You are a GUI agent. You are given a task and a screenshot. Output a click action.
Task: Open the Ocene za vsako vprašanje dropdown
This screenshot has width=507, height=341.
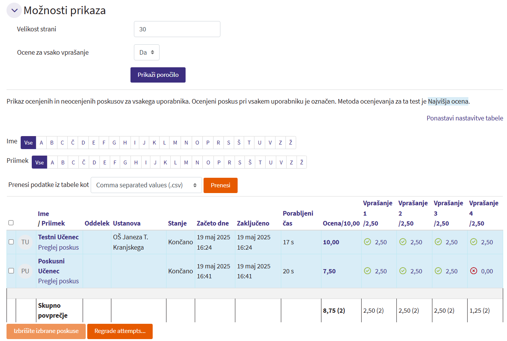pyautogui.click(x=147, y=52)
